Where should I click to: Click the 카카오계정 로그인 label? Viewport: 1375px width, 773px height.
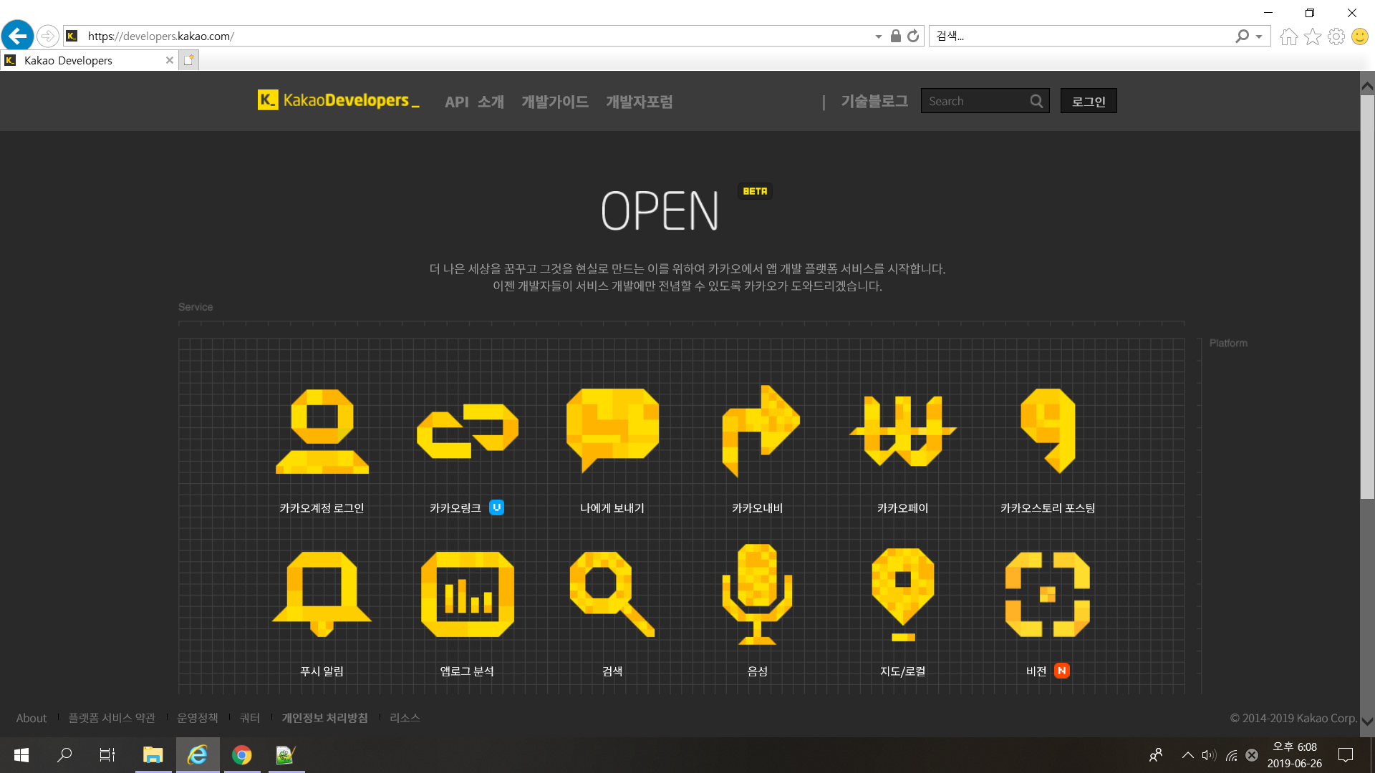pos(322,508)
